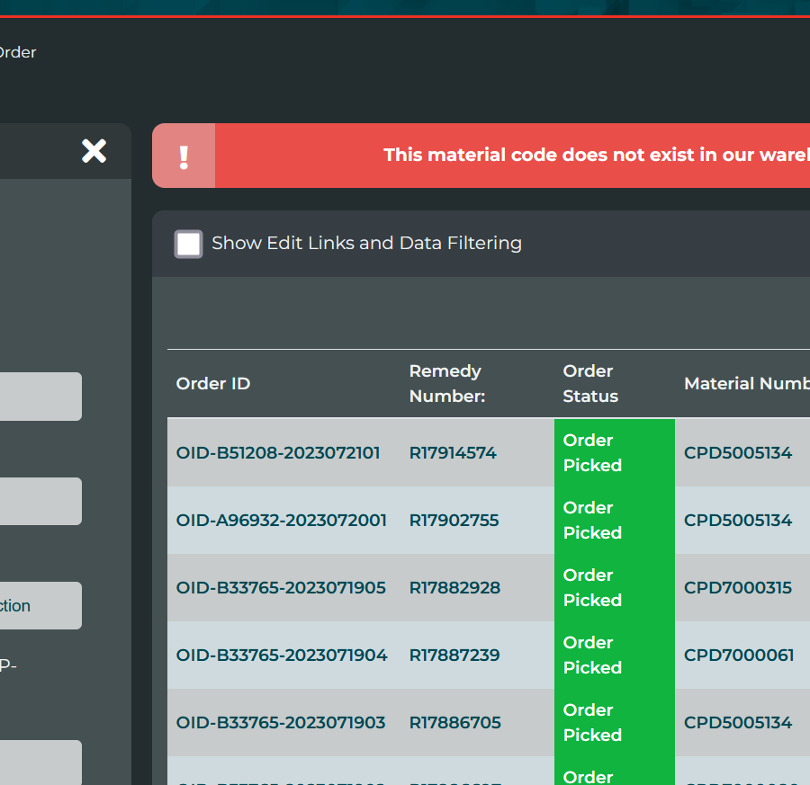Check the box beside the filtering option
Image resolution: width=810 pixels, height=785 pixels.
188,243
